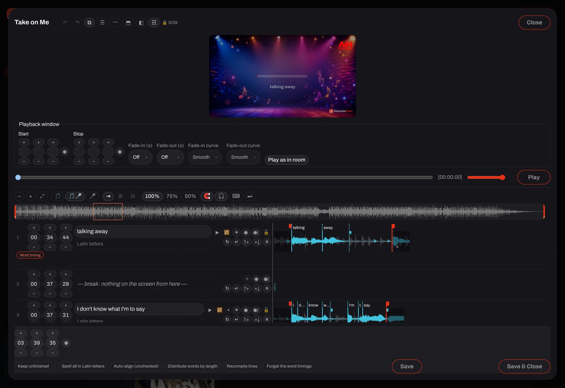Click sparkle auto-align icon on line 1
The height and width of the screenshot is (388, 565).
(x=237, y=233)
